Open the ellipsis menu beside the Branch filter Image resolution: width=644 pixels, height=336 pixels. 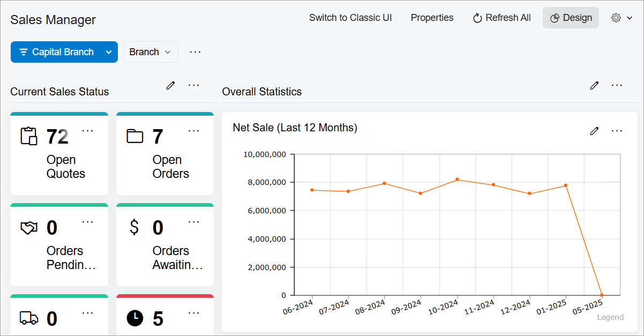point(196,52)
